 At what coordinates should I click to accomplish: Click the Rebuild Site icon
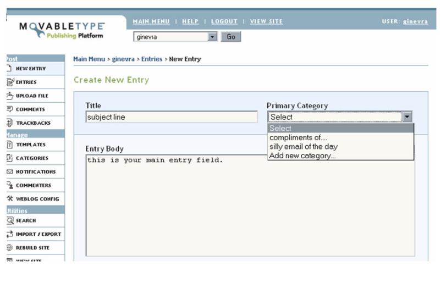coord(10,247)
